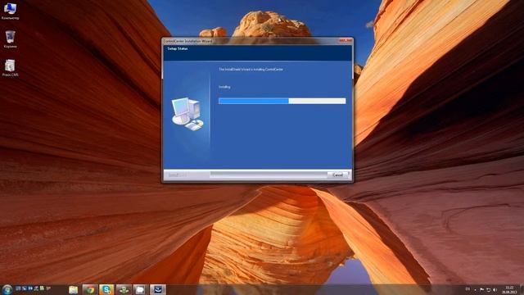Switch to the installer taskbar button

point(157,289)
